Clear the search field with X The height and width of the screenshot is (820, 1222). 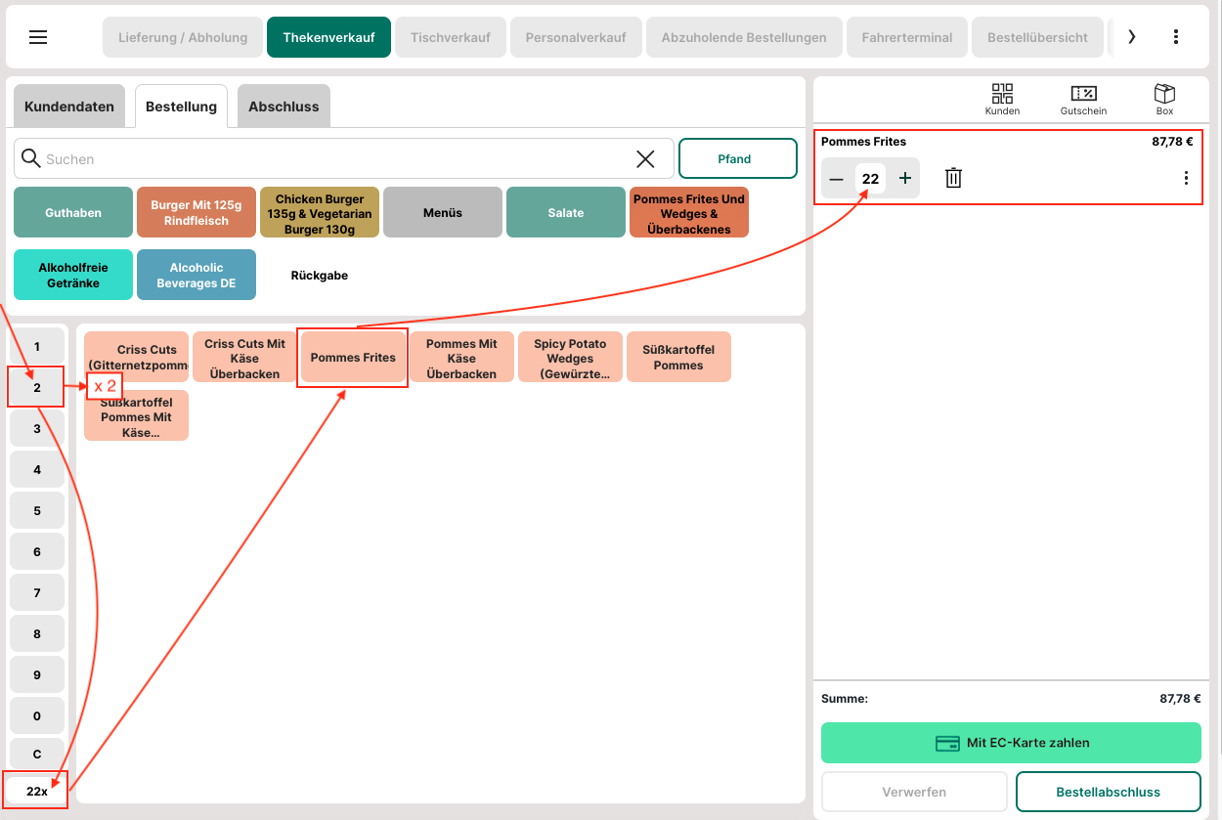pyautogui.click(x=645, y=159)
